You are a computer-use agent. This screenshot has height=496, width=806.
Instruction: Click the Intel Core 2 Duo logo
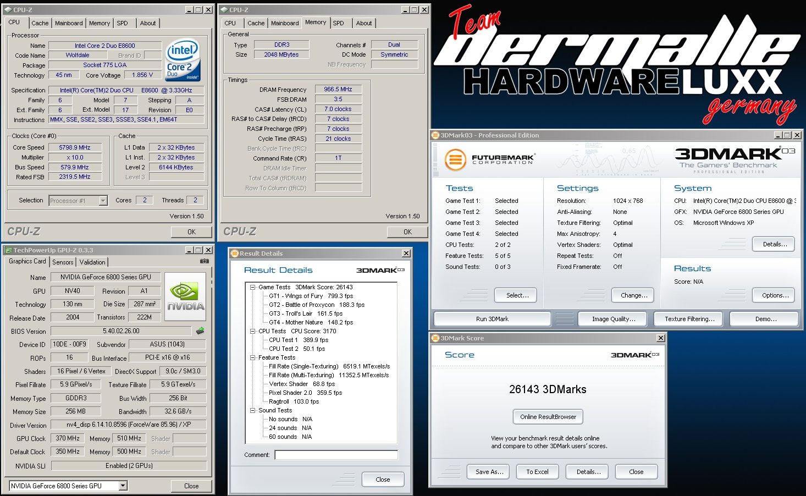point(183,60)
